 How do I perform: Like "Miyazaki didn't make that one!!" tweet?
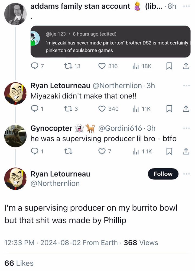(x=102, y=109)
